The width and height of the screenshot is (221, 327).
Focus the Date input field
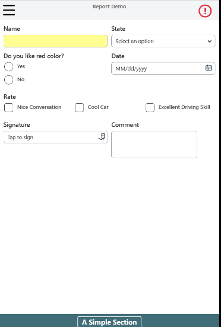click(163, 68)
